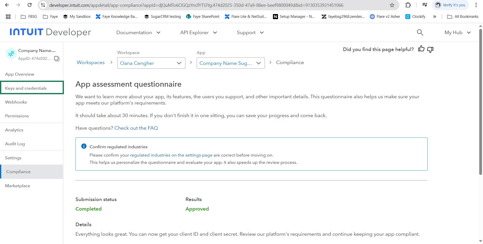Click the Workspaces breadcrumb link
This screenshot has height=244, width=483.
click(x=91, y=62)
